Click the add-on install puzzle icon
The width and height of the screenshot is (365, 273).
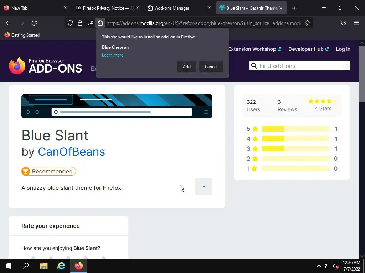(100, 23)
